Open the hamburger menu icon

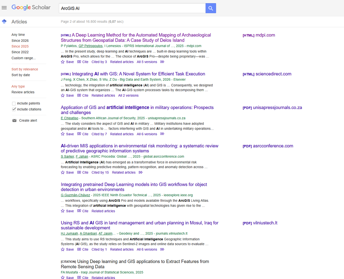[4, 8]
